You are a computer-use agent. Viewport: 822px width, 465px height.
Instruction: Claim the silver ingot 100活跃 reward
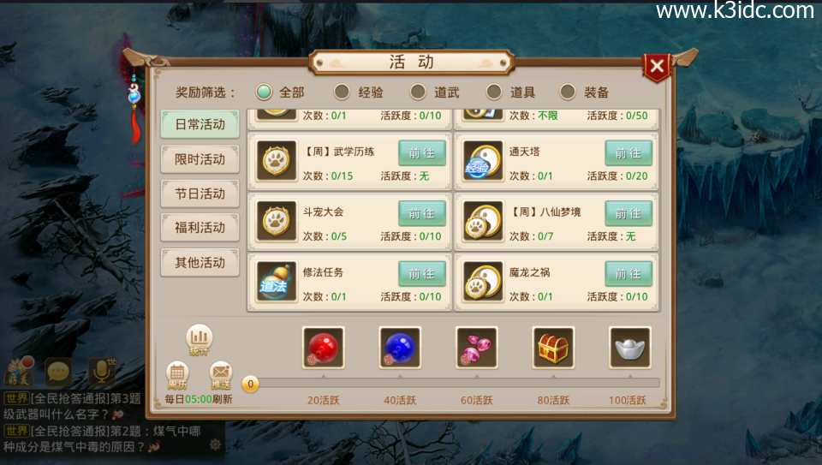click(629, 348)
